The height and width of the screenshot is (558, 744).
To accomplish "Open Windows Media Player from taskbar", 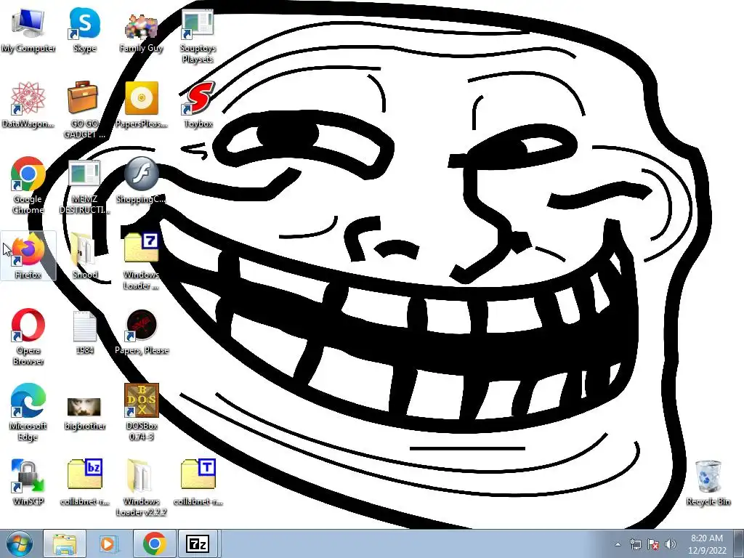I will [109, 544].
